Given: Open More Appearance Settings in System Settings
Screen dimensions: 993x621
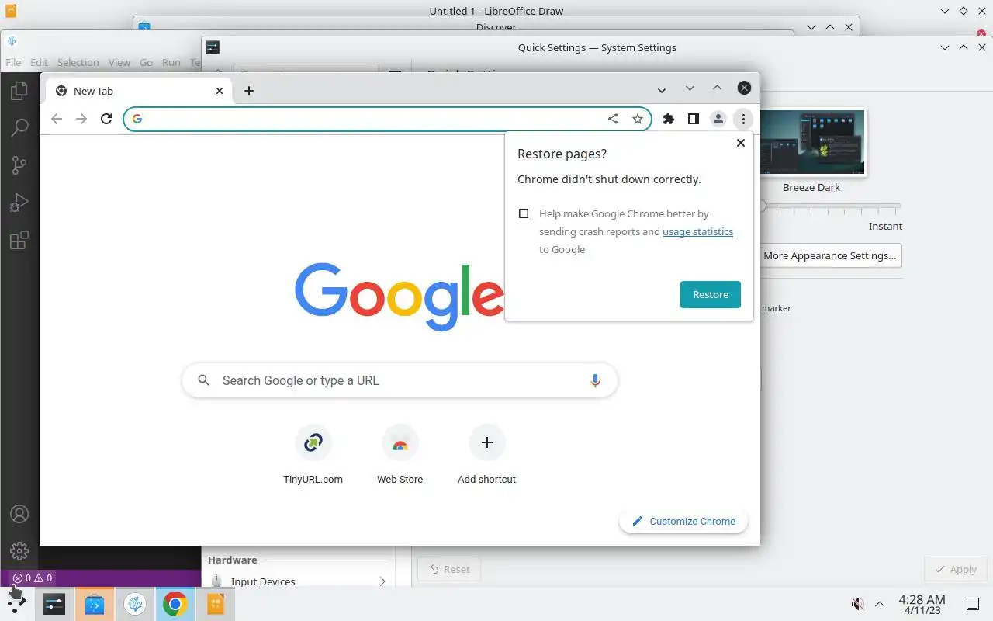Looking at the screenshot, I should (829, 255).
